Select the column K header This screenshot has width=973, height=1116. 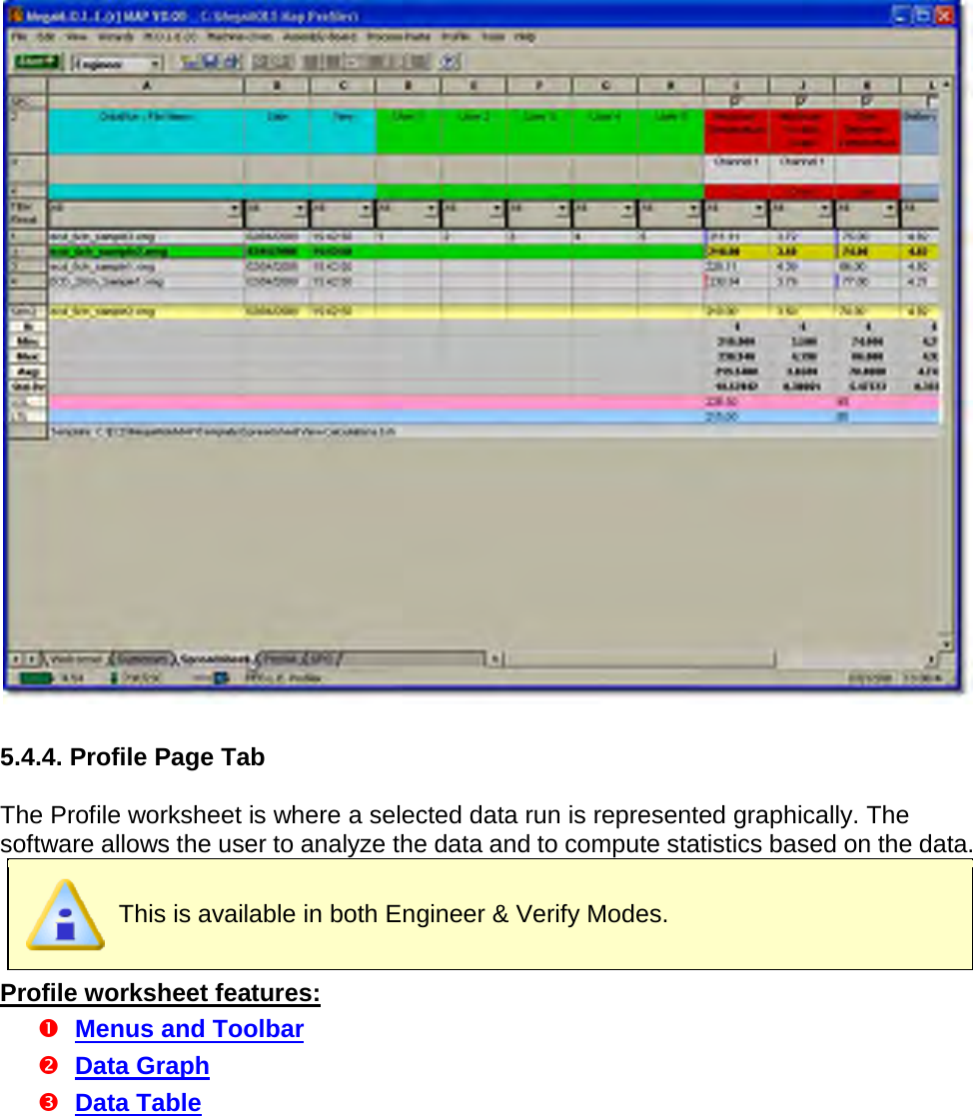(867, 85)
